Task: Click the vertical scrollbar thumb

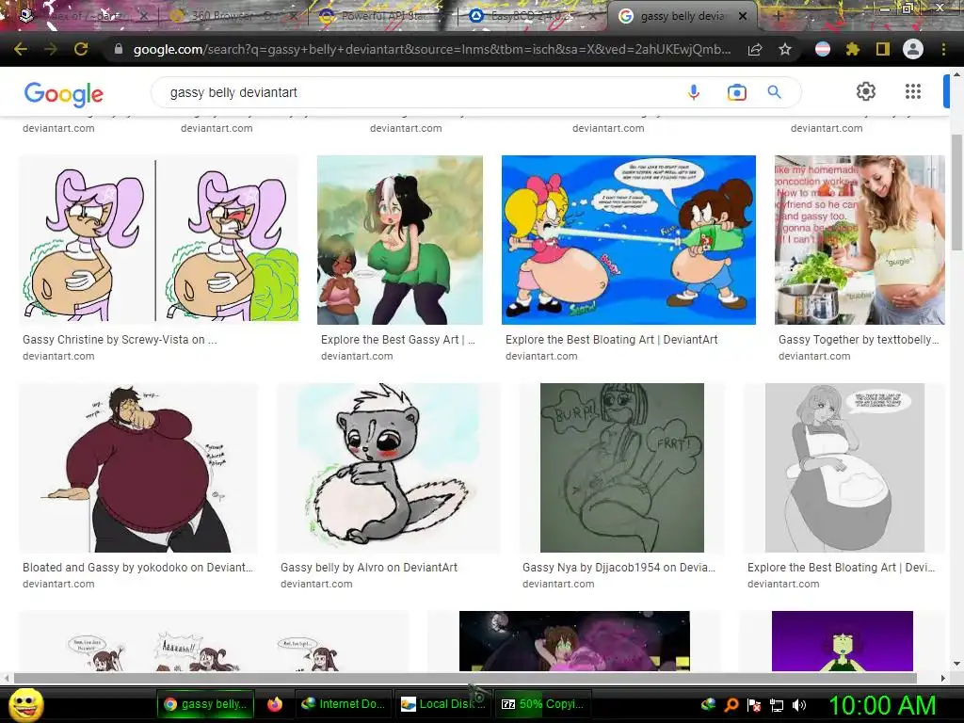Action: 956,192
